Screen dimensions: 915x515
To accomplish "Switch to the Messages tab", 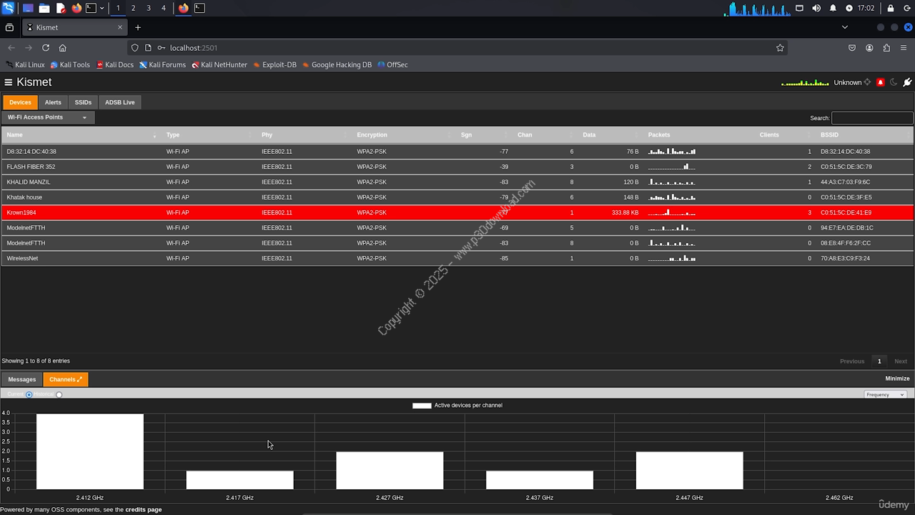I will point(21,380).
